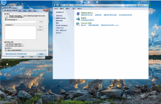
Task: Open the 编辑(E) menu
Action: tap(62, 9)
